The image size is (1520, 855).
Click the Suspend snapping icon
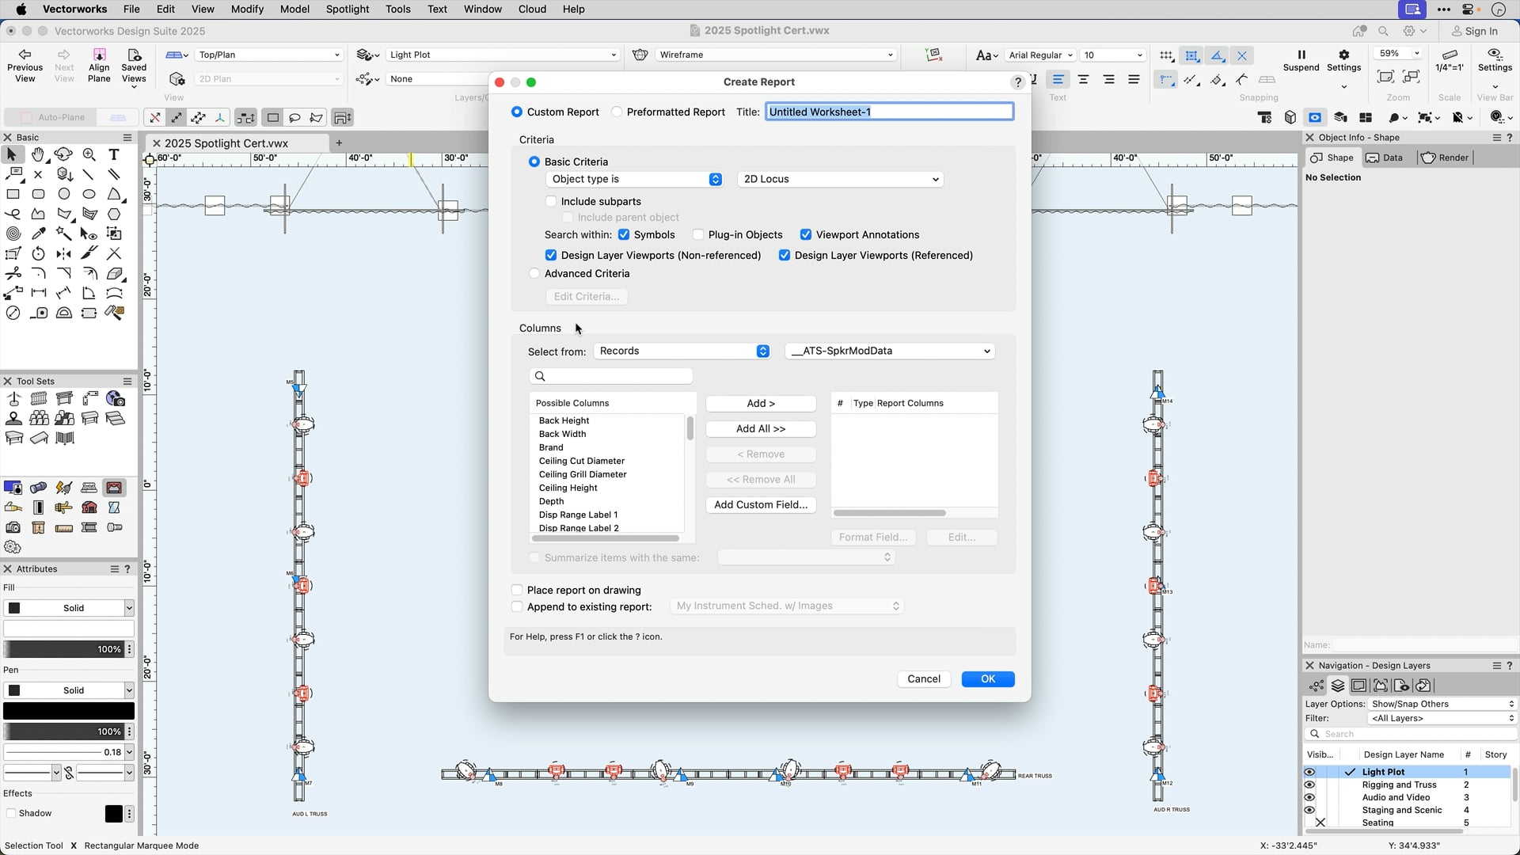click(1301, 56)
